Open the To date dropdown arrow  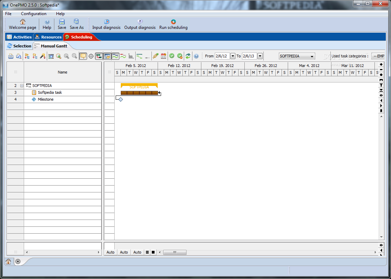pos(260,56)
